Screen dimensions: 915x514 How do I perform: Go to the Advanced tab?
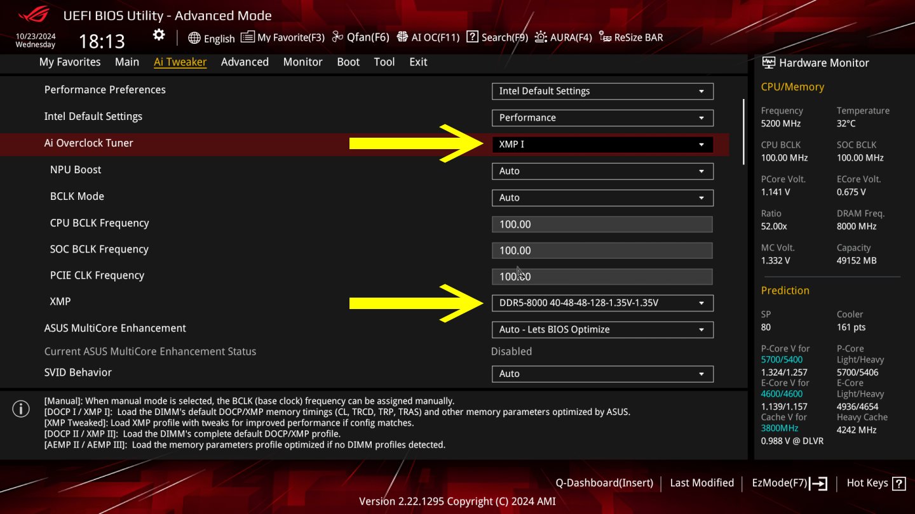[x=245, y=62]
